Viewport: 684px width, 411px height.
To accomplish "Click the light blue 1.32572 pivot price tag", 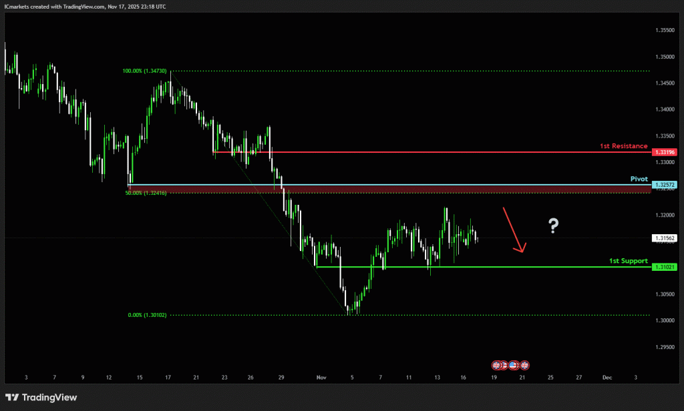I will coord(666,185).
